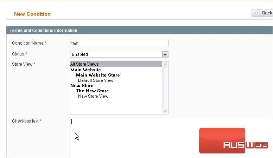Select New Store group entry
Screen dimensions: 273x158
82,86
